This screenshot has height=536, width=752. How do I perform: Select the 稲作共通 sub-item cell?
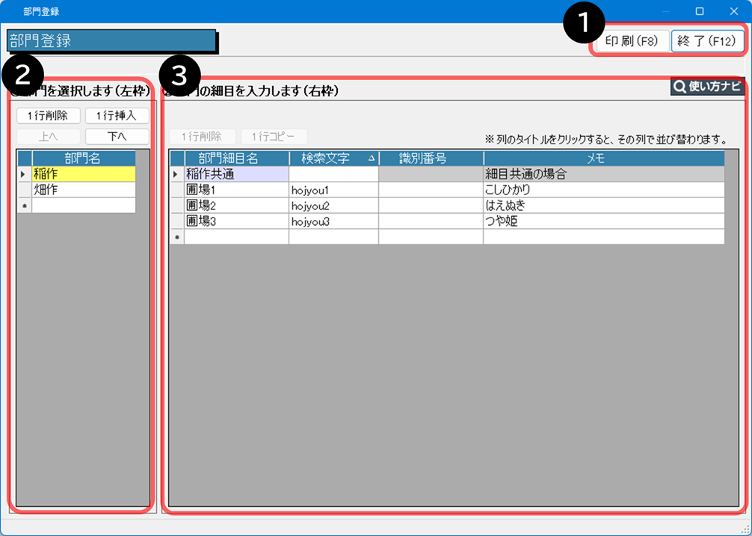point(236,174)
